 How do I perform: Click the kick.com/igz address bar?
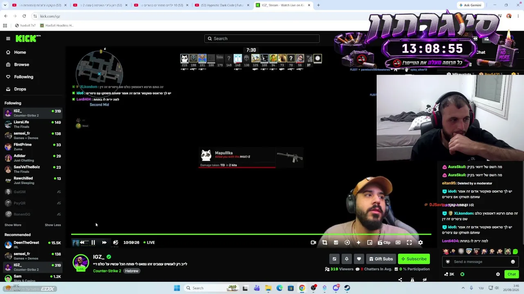(50, 16)
